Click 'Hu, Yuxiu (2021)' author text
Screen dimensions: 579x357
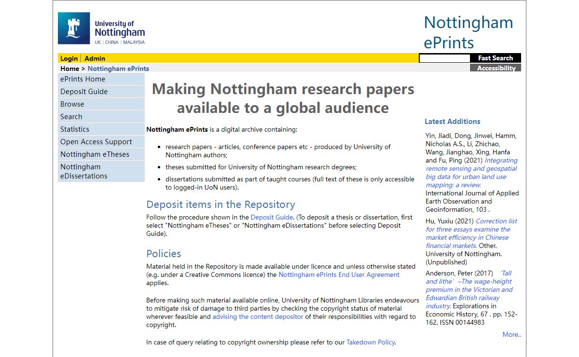[450, 221]
